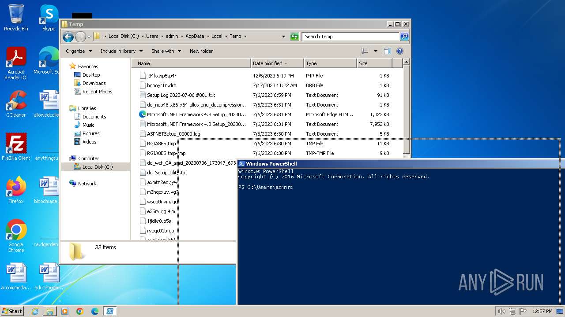Click the admin breadcrumb segment
The image size is (565, 317).
172,37
